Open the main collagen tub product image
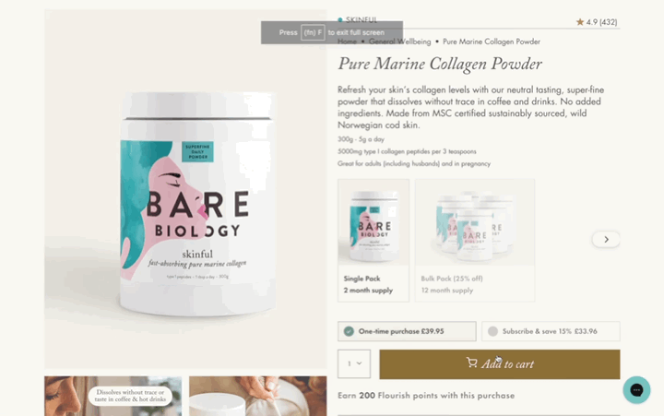This screenshot has height=416, width=664. click(x=186, y=189)
